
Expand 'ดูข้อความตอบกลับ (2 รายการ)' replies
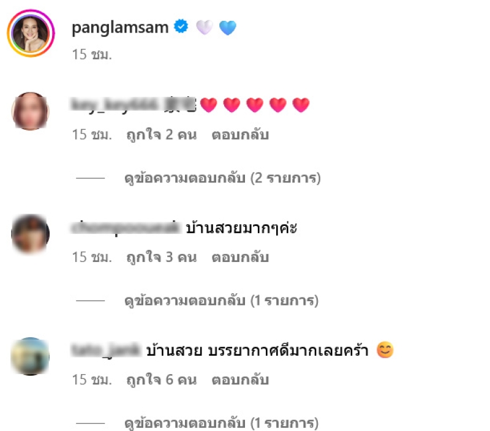pyautogui.click(x=222, y=178)
